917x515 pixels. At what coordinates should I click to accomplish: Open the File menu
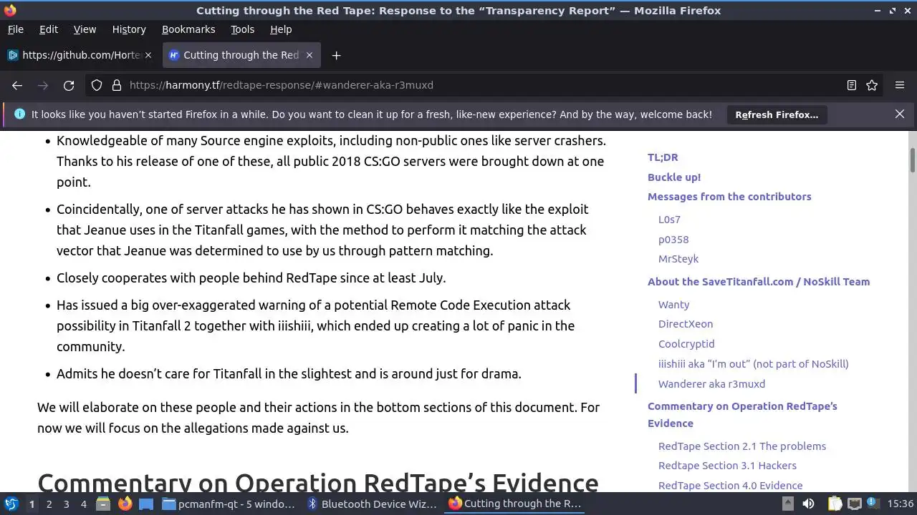point(15,29)
